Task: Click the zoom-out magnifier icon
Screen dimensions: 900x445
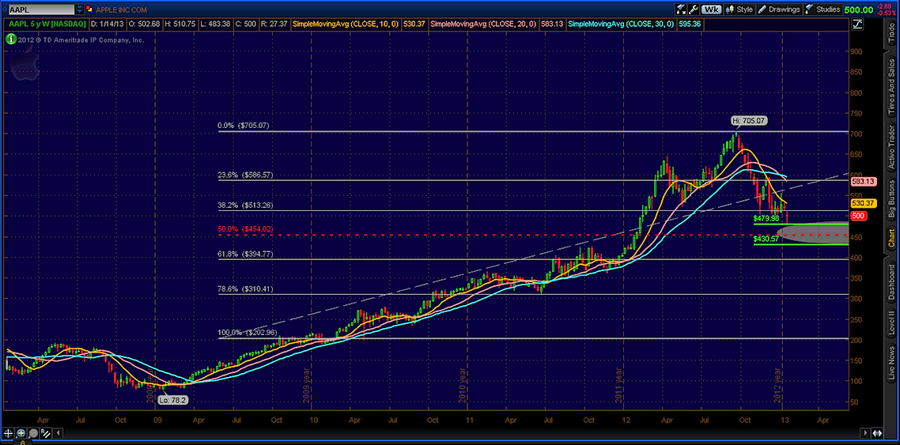Action: click(32, 433)
